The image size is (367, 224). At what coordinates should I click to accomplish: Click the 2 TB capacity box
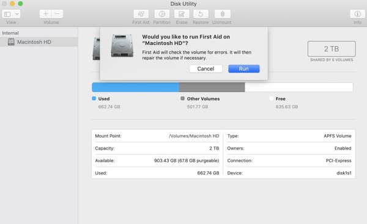tap(332, 49)
